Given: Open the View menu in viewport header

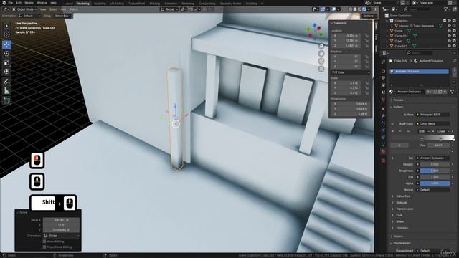Looking at the screenshot, I should 43,9.
